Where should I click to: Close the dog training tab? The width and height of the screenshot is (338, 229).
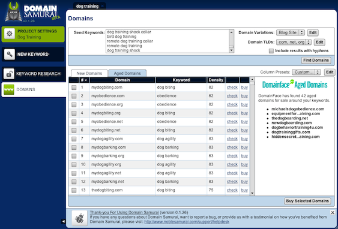103,6
